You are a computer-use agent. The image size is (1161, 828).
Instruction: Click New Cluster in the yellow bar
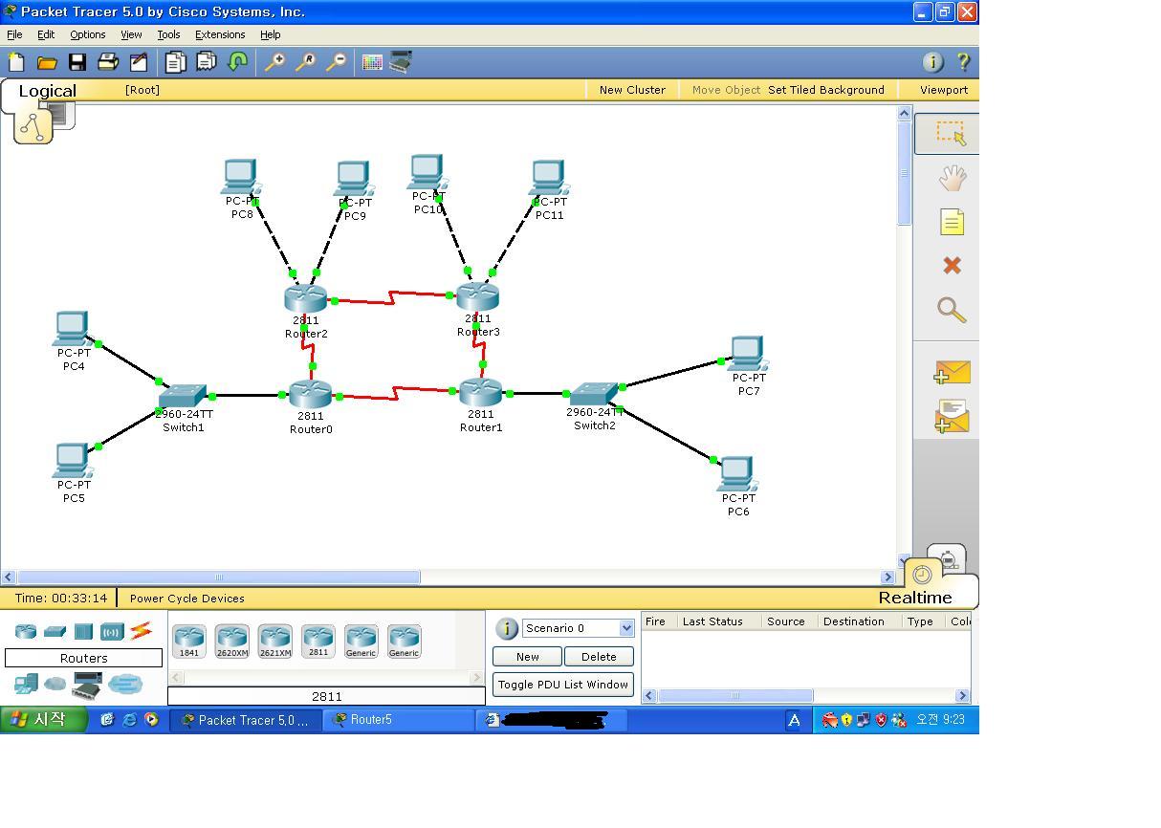point(632,90)
